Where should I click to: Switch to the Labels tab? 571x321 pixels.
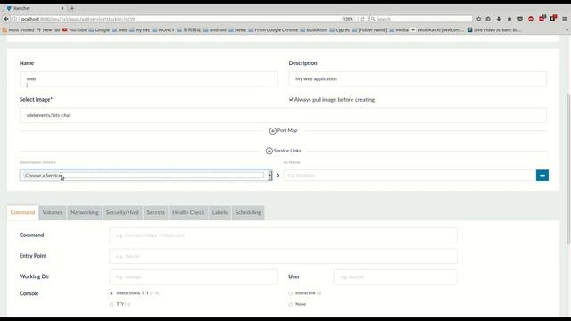pyautogui.click(x=219, y=212)
